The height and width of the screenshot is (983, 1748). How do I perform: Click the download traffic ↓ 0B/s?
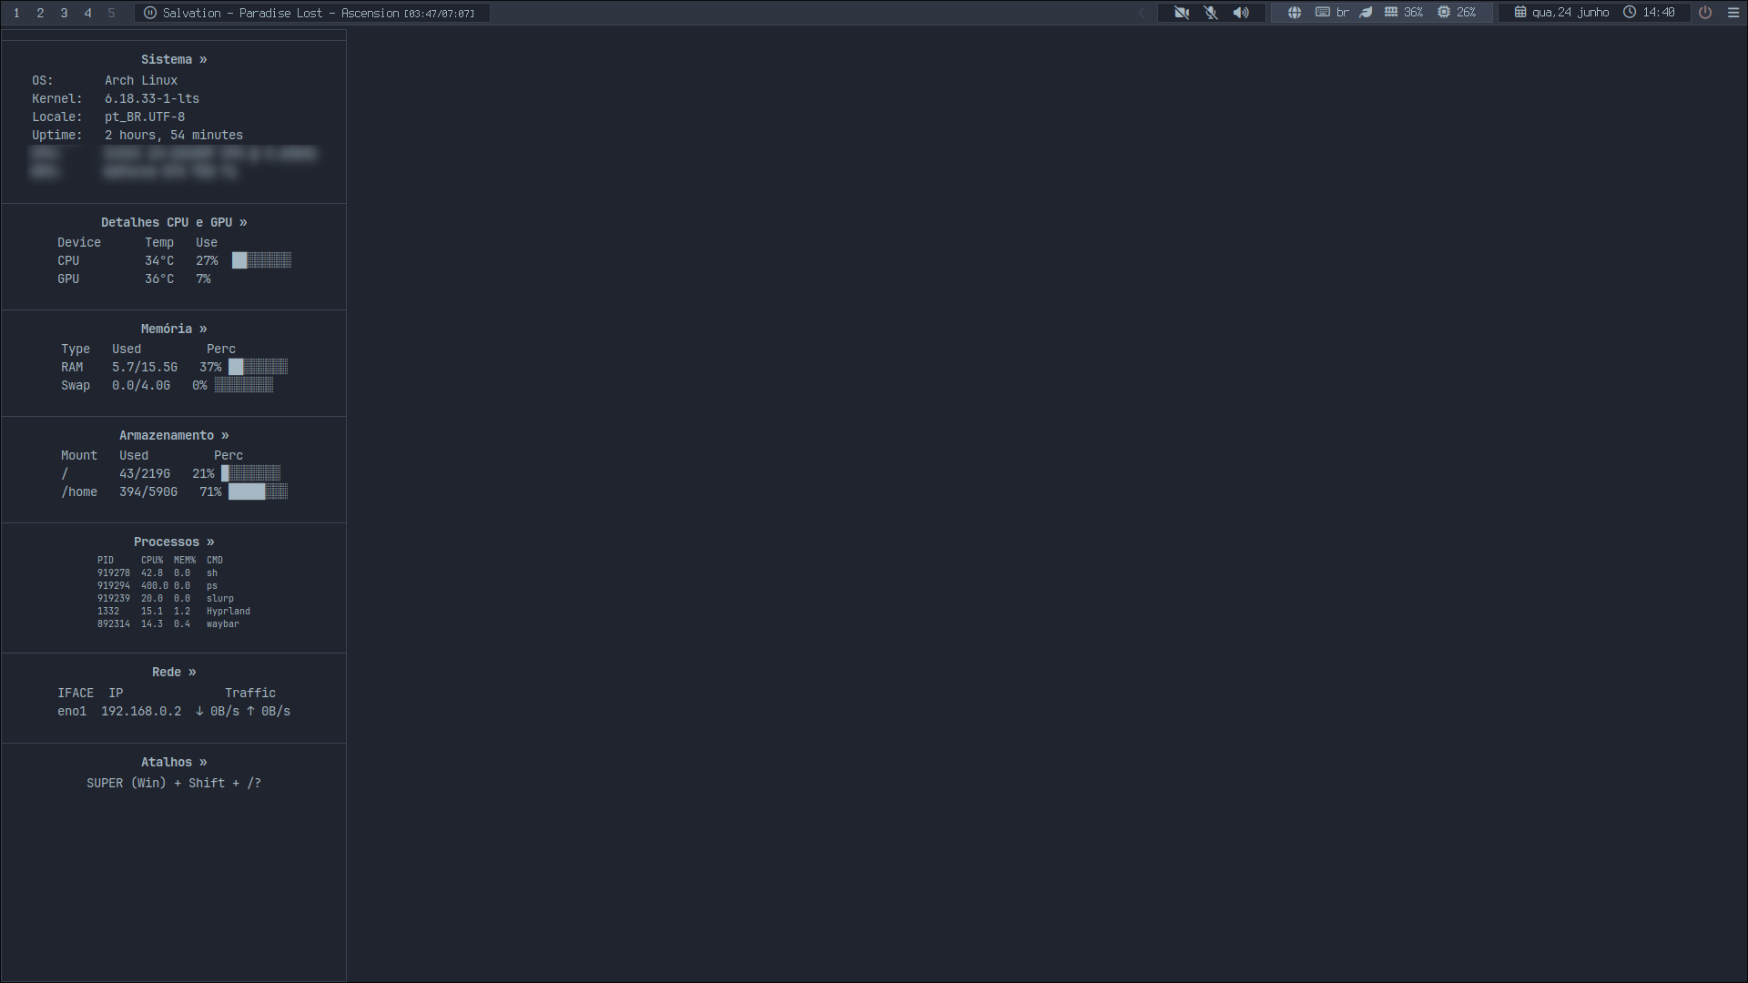tap(218, 711)
